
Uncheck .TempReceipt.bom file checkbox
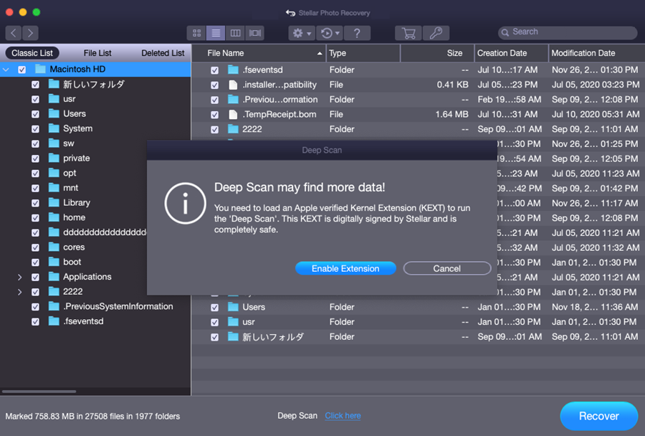point(215,115)
